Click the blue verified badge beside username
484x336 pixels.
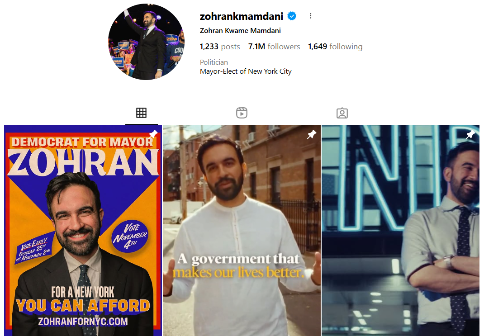292,16
